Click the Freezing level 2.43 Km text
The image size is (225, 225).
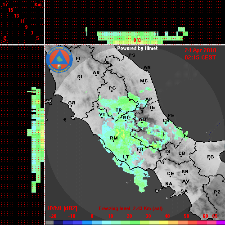(x=130, y=208)
